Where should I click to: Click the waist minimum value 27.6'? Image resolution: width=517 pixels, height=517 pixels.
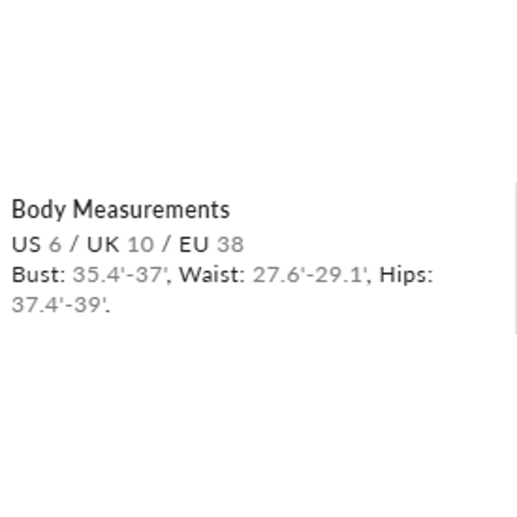(275, 275)
